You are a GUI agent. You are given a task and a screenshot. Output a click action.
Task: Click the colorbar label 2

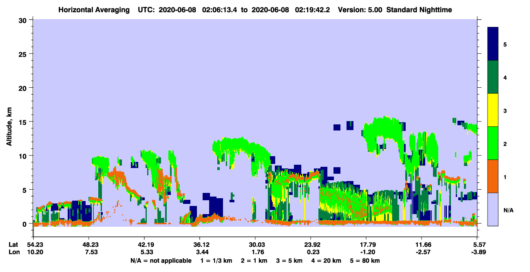pos(505,144)
